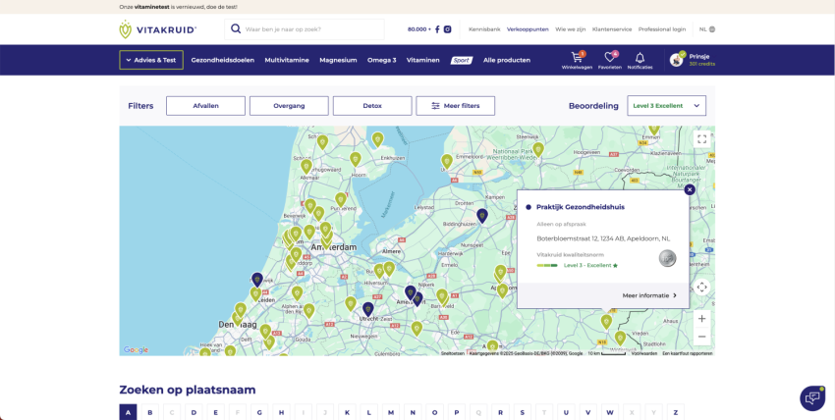Open the Winkelwagen shopping cart
The image size is (835, 420).
576,60
